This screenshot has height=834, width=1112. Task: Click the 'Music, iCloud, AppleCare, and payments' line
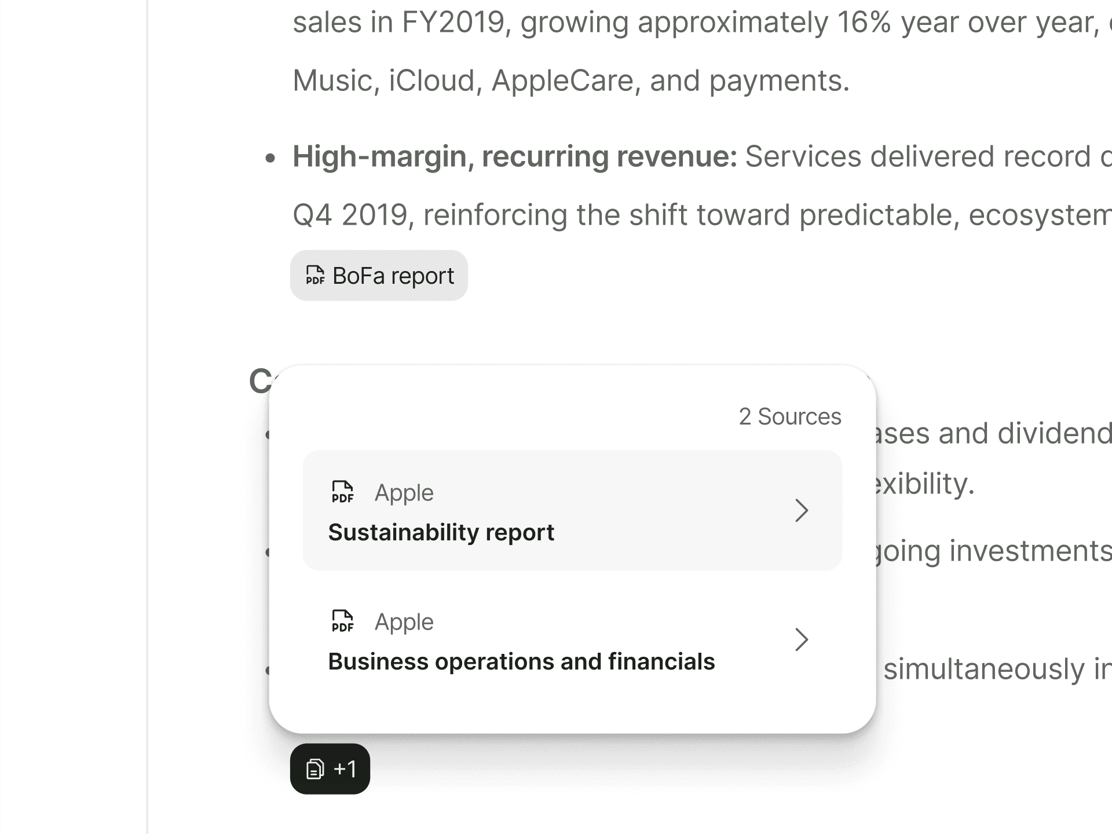[570, 81]
